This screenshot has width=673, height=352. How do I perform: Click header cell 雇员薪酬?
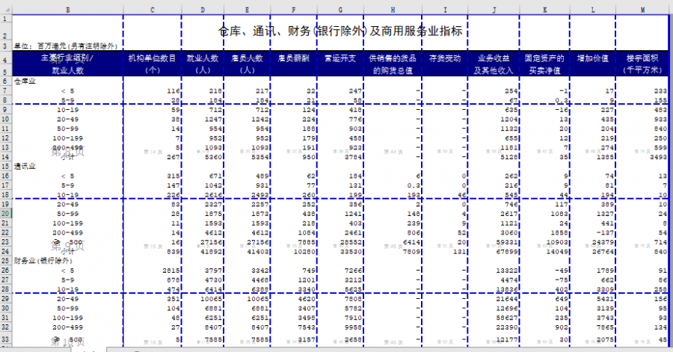(294, 58)
